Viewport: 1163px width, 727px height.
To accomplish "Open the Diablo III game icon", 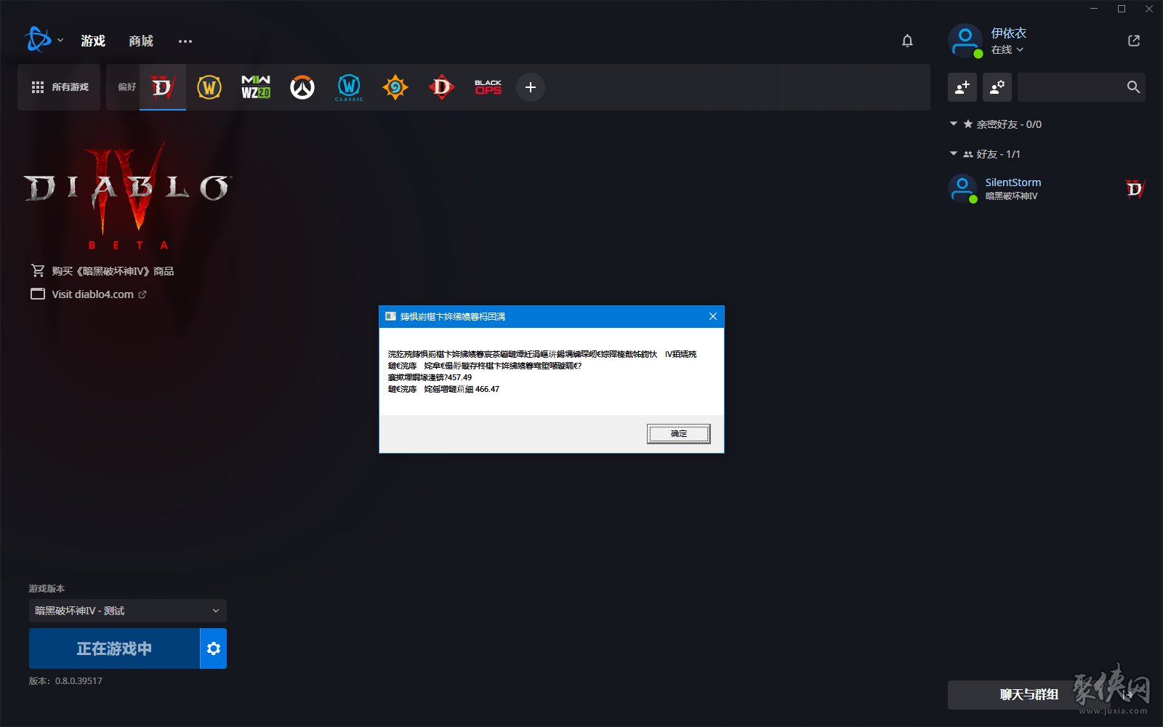I will (x=442, y=87).
